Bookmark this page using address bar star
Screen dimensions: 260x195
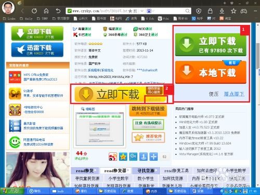point(131,11)
